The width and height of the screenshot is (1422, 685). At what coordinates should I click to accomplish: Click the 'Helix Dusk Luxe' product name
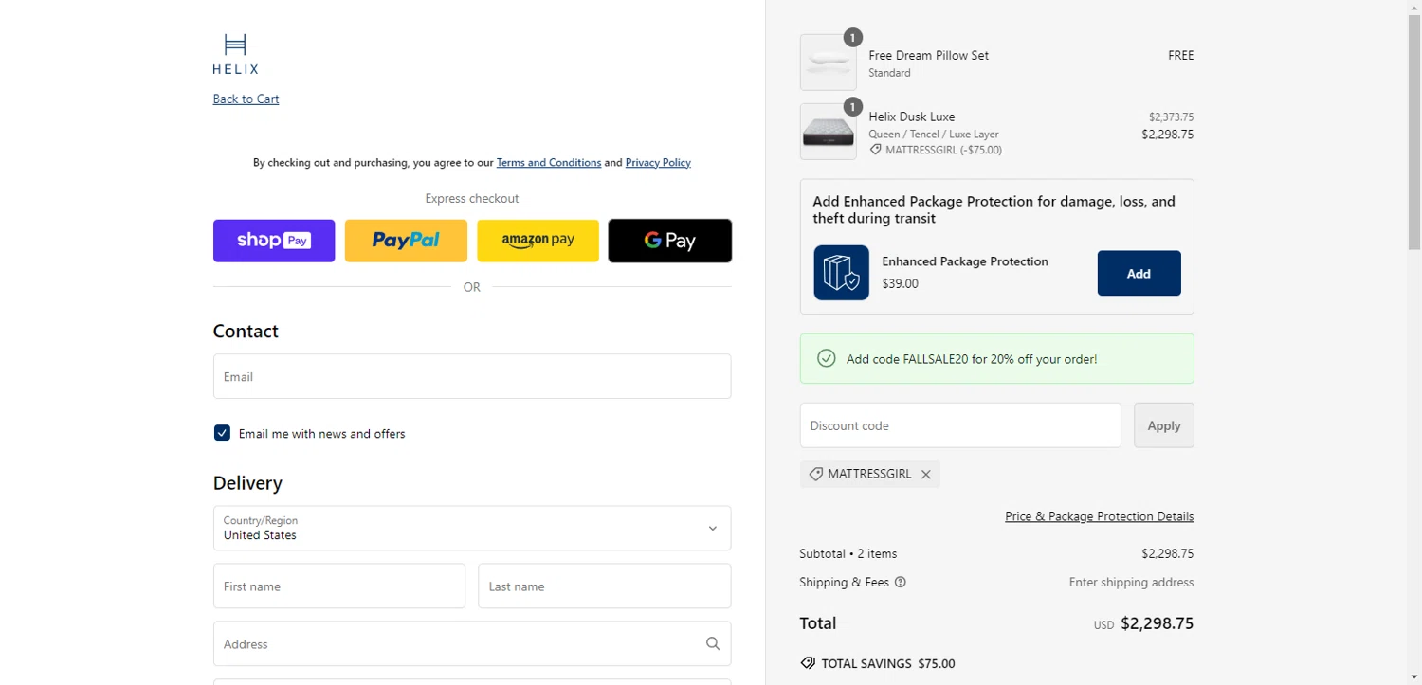point(912,117)
